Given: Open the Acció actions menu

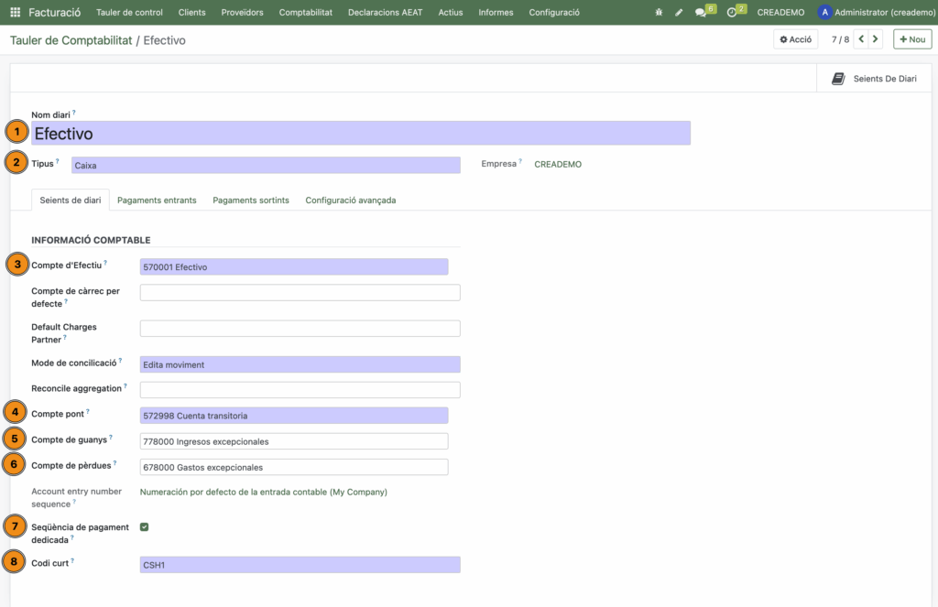Looking at the screenshot, I should point(796,39).
